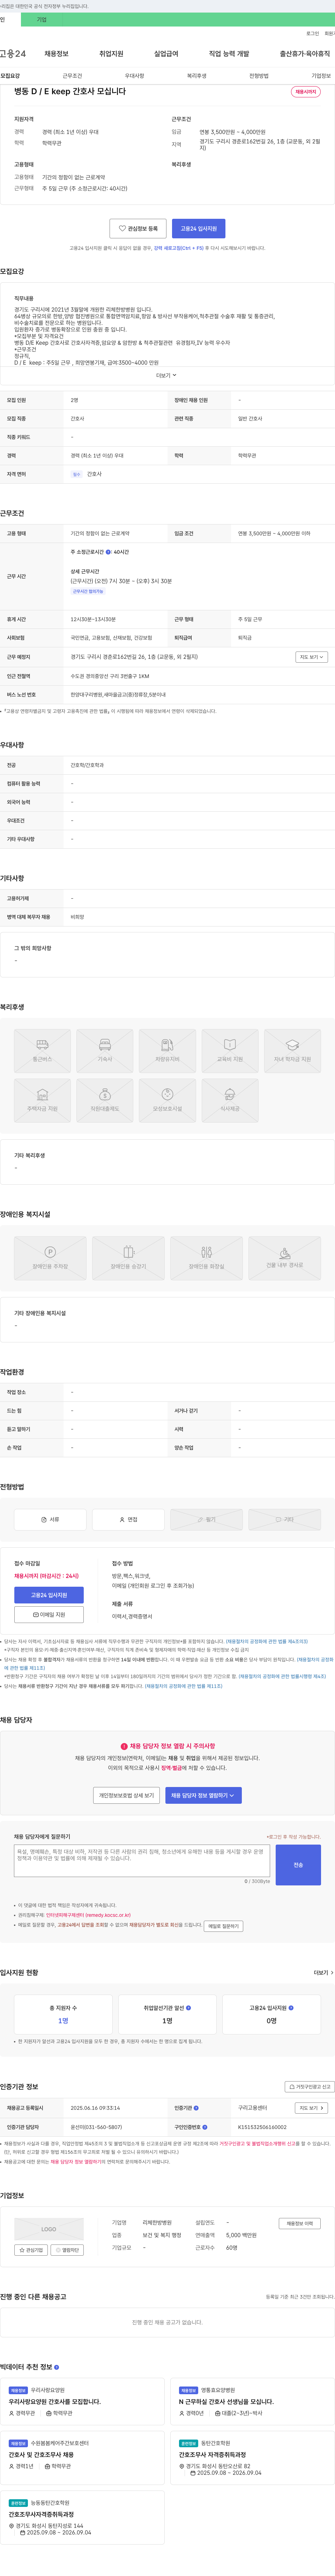Open the 취업지원 top menu
This screenshot has width=335, height=2576.
click(x=111, y=54)
